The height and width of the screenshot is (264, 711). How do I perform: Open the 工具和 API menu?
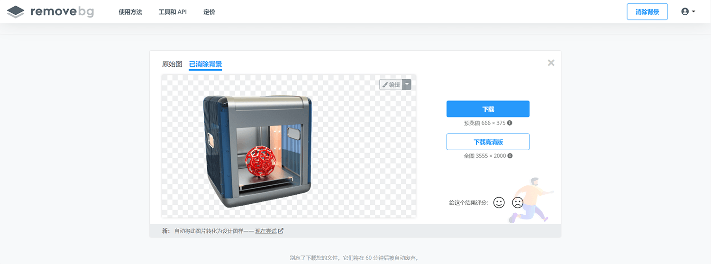(173, 12)
